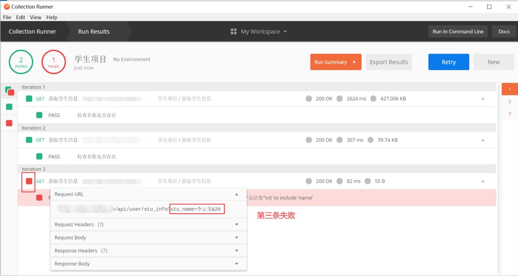The height and width of the screenshot is (276, 518).
Task: Click Export Results button
Action: tap(389, 62)
